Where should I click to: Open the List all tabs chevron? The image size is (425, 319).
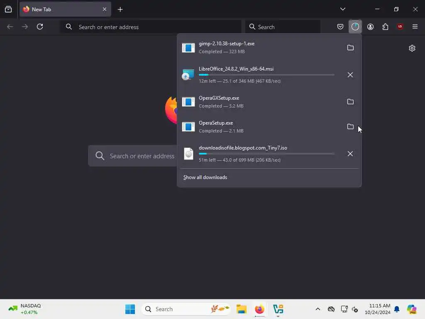click(x=342, y=9)
